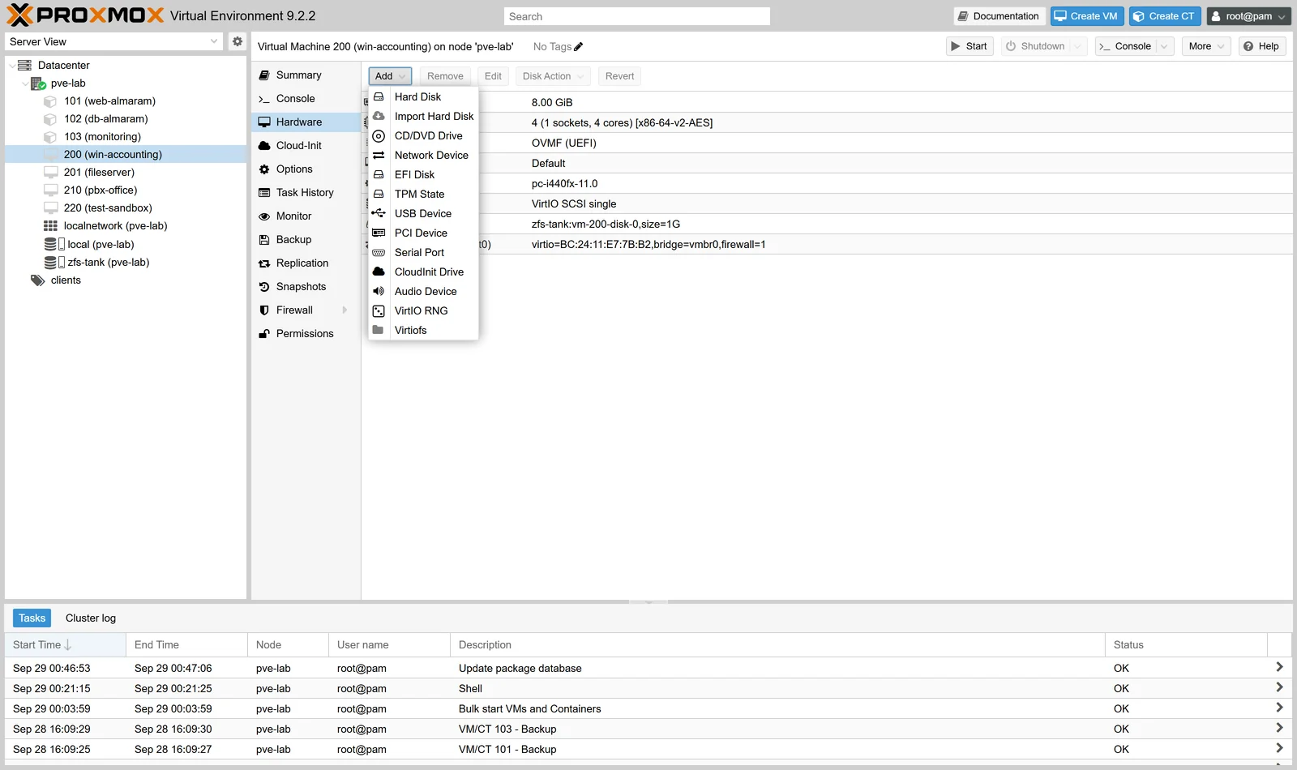Viewport: 1297px width, 770px height.
Task: Open the Shutdown options arrow
Action: [x=1078, y=46]
